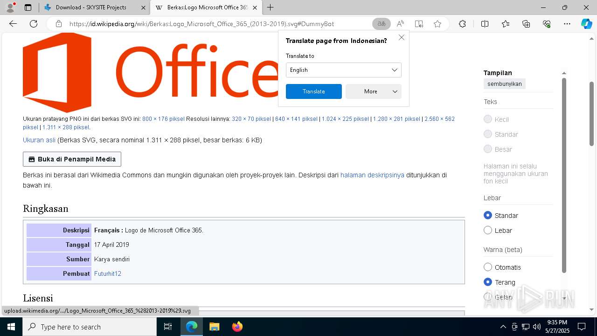Open the 1.311 × 288 piksel resolution
The image size is (597, 336).
(x=66, y=127)
